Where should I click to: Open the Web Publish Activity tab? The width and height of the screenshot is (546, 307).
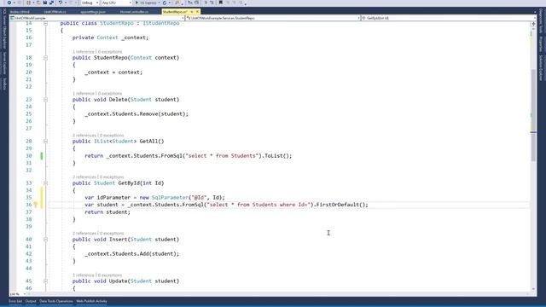(91, 301)
